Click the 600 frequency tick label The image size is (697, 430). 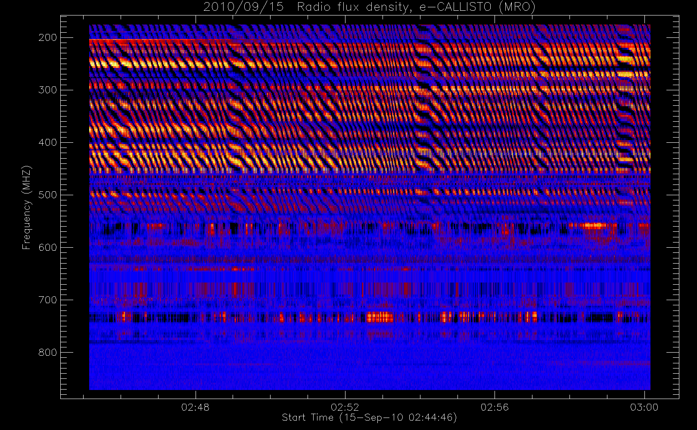[x=48, y=247]
